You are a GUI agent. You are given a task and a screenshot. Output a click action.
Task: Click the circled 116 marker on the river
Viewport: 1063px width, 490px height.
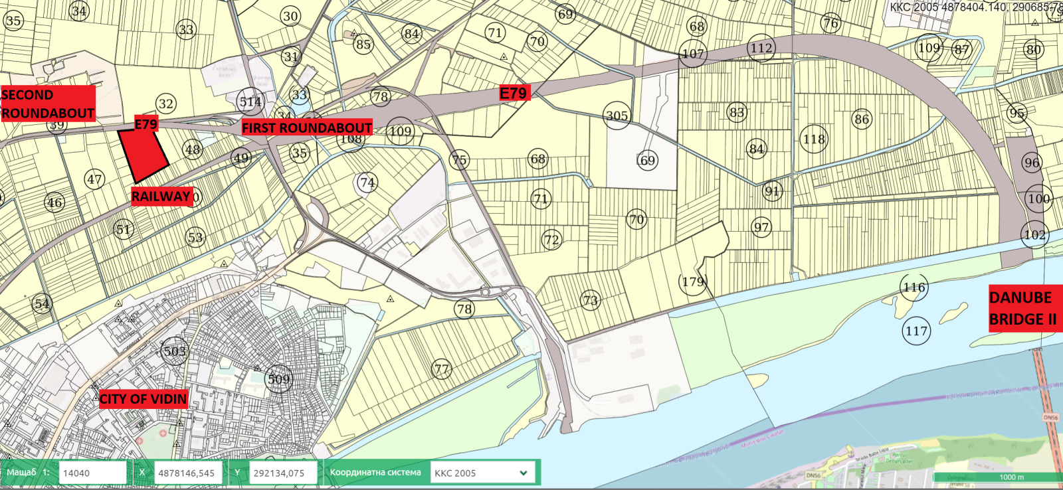click(914, 287)
